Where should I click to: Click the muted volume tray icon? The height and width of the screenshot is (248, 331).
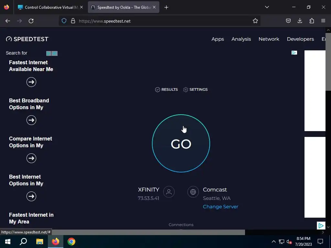[289, 242]
